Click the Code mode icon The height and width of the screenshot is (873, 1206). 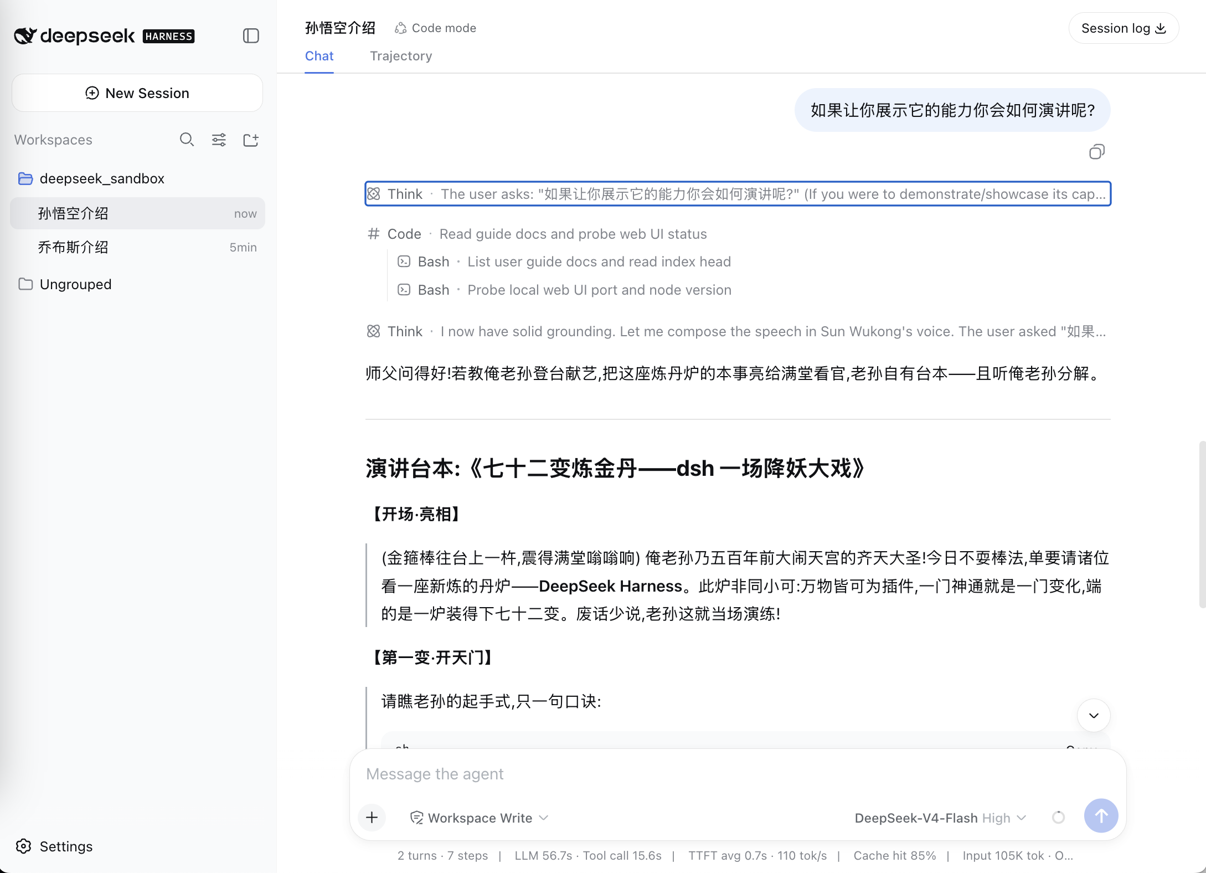[400, 28]
